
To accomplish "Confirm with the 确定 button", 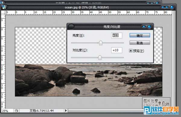I will pos(140,35).
